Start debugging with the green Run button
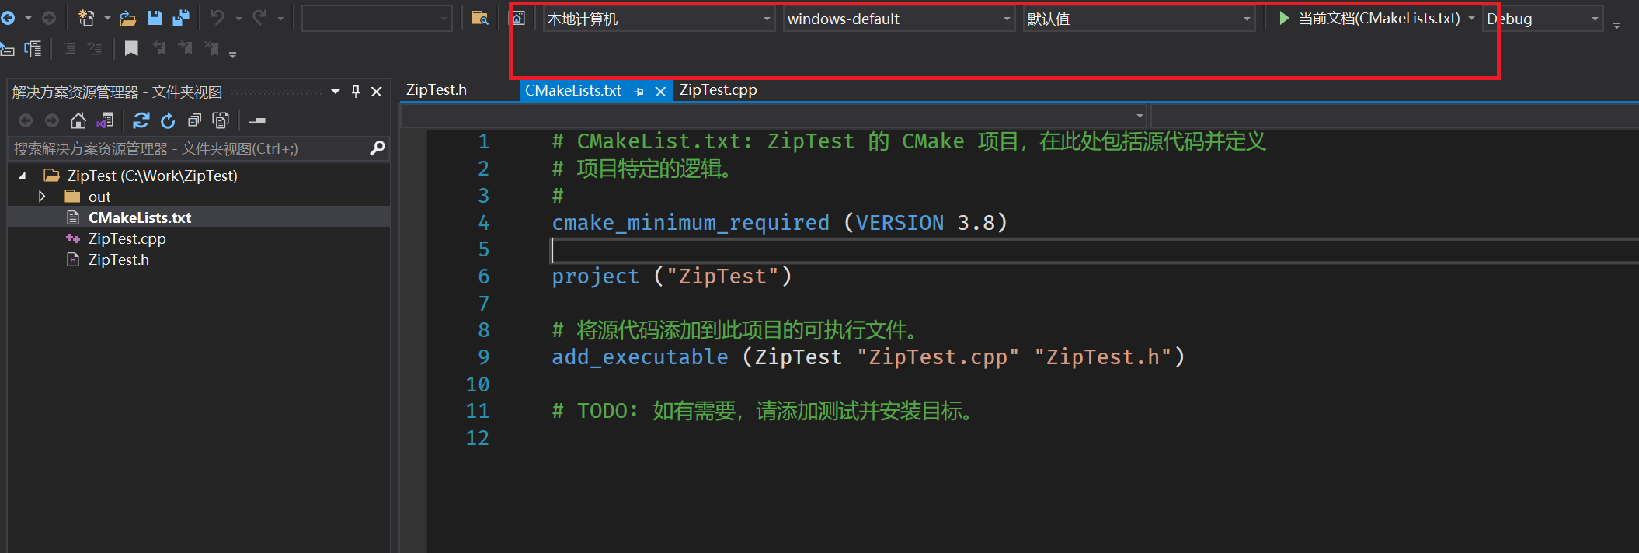Screen dimensions: 1639x553 pyautogui.click(x=1286, y=18)
